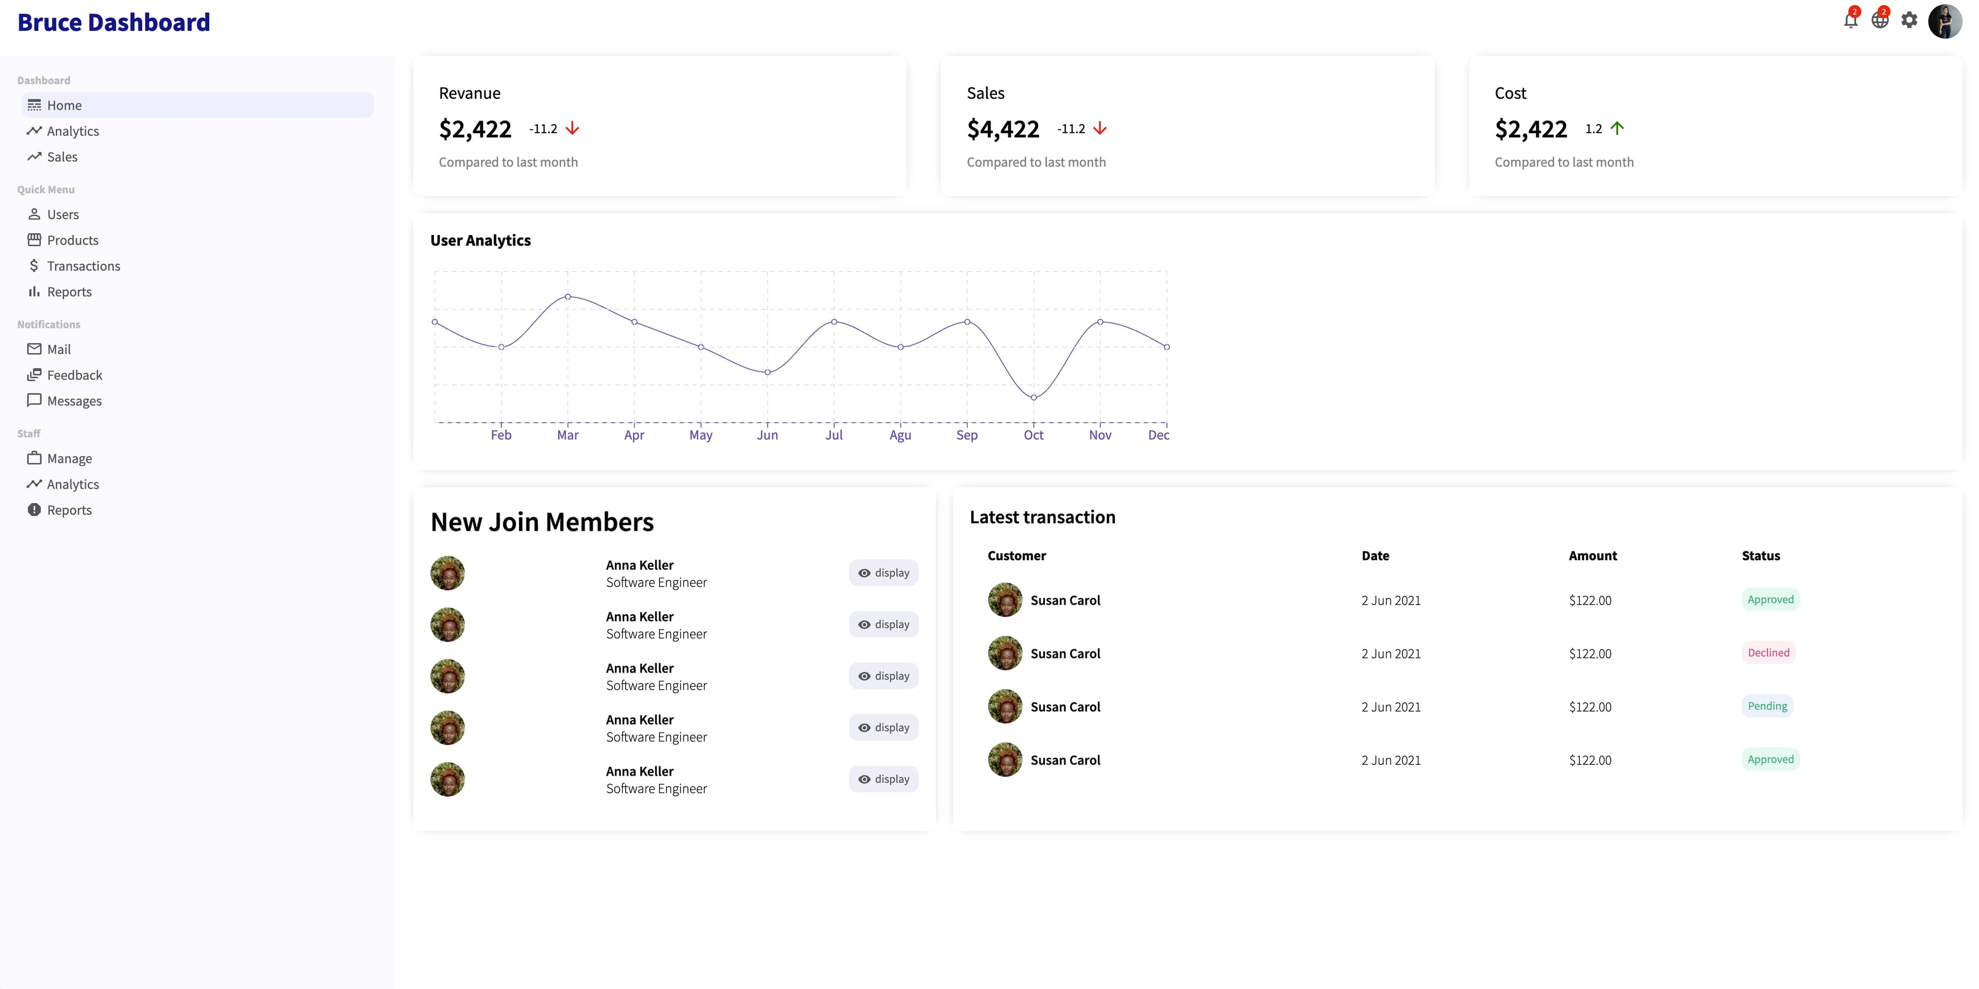Click display button for second Anna Keller
The width and height of the screenshot is (1979, 989).
tap(883, 624)
